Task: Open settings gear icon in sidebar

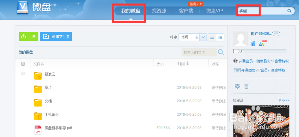Action: coord(237,86)
